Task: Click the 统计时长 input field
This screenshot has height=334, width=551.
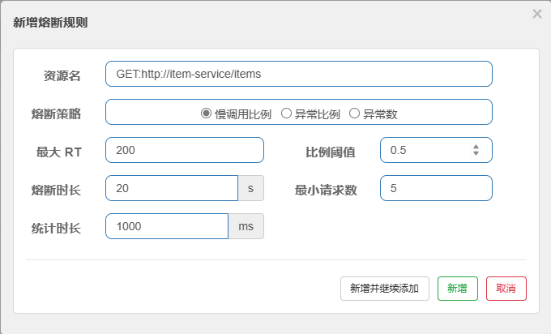Action: coord(167,226)
